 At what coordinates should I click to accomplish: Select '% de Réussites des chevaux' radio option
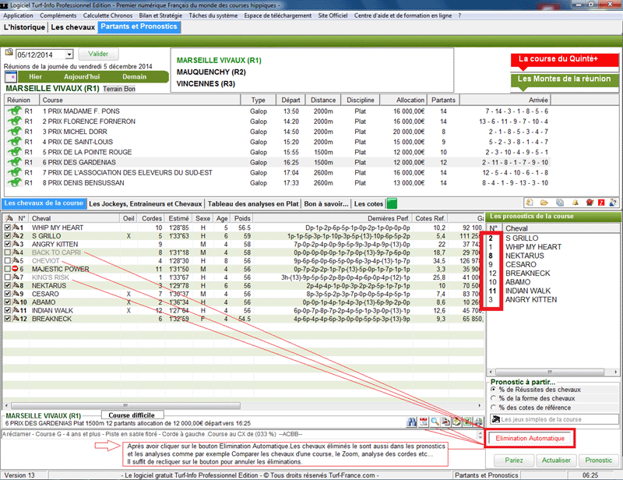(494, 390)
